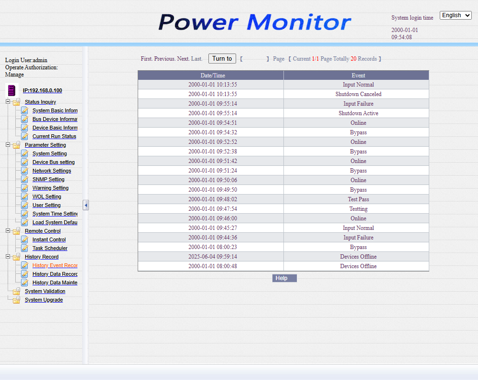Open History Data Record in the sidebar
The image size is (478, 380).
coord(54,274)
